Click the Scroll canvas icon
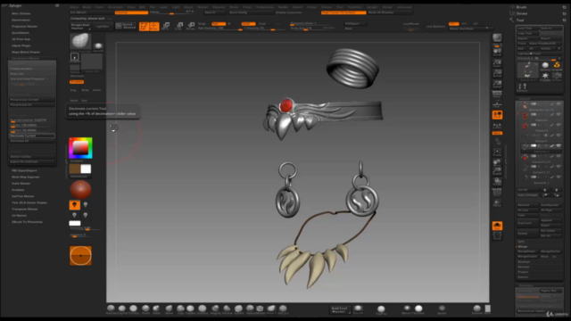571x321 pixels. (497, 52)
